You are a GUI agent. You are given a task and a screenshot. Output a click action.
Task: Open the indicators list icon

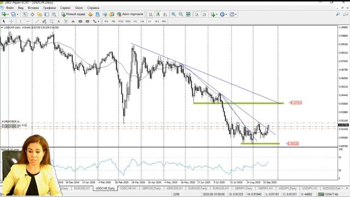213,14
